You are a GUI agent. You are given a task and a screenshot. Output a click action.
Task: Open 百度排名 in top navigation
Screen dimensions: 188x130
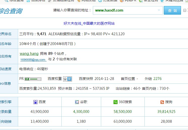click(38, 1)
